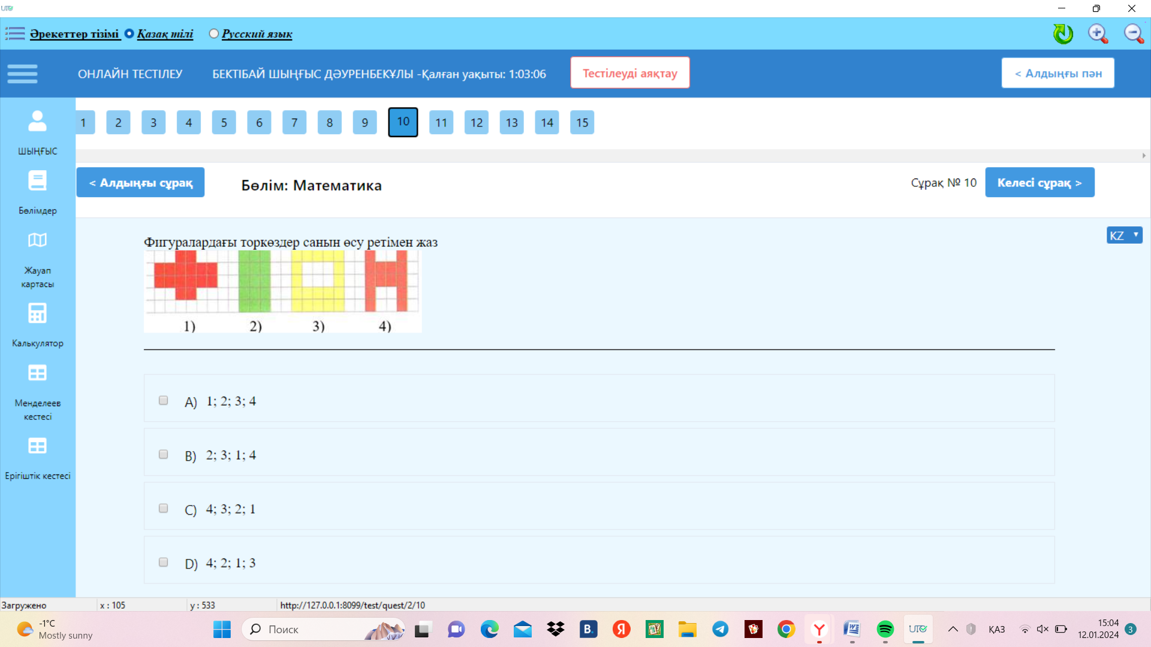The image size is (1151, 647).
Task: Open the Бөлімдер book icon
Action: pos(37,180)
